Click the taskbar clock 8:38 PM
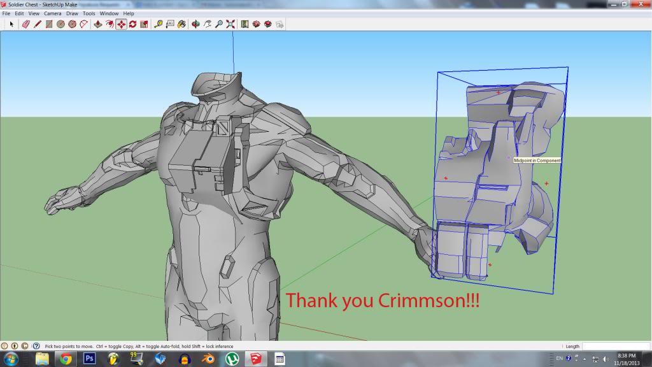Viewport: 652px width, 367px height. tap(627, 356)
